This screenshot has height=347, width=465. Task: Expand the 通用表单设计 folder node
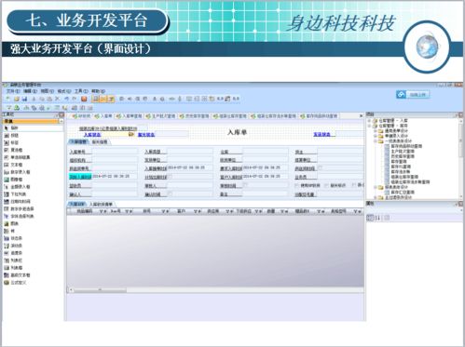click(376, 130)
